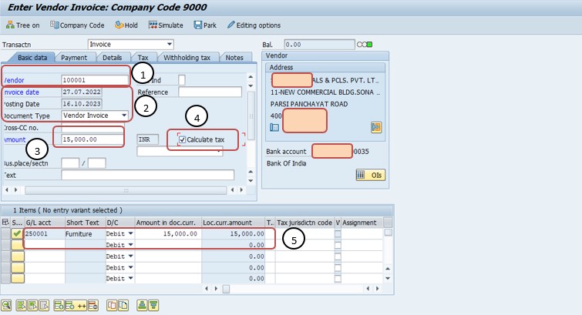Click the copy line icon

point(112,305)
